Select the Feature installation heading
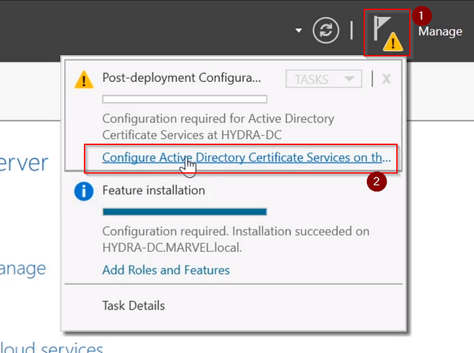Viewport: 474px width, 353px height. (153, 190)
